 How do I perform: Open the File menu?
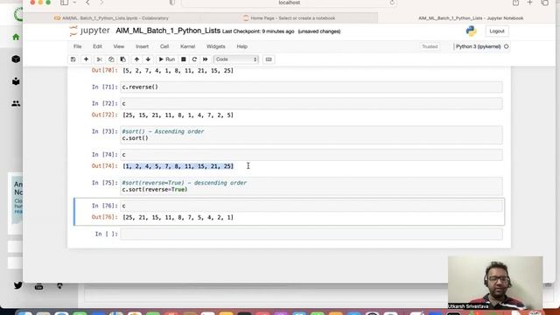coord(78,46)
